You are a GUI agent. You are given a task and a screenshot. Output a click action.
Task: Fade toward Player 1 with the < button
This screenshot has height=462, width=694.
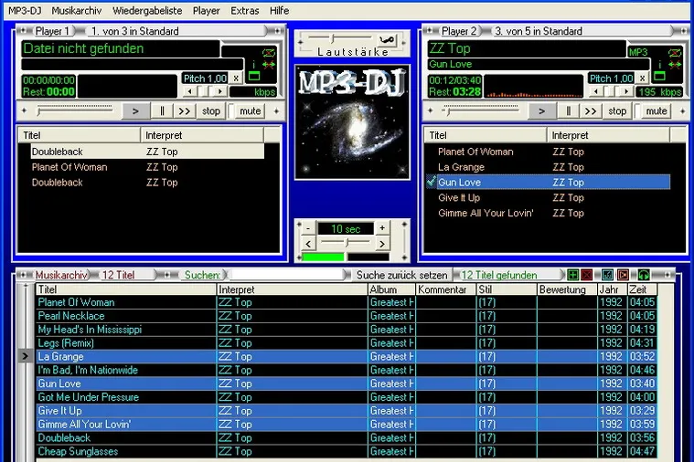308,244
